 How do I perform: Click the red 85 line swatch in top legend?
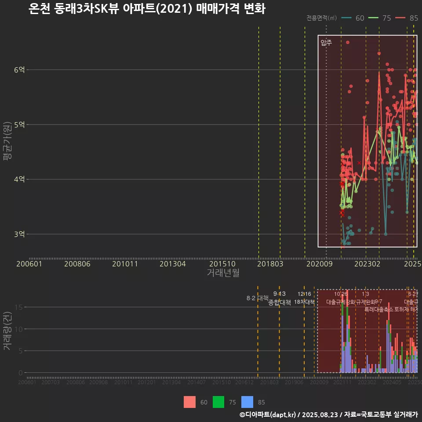coord(400,18)
